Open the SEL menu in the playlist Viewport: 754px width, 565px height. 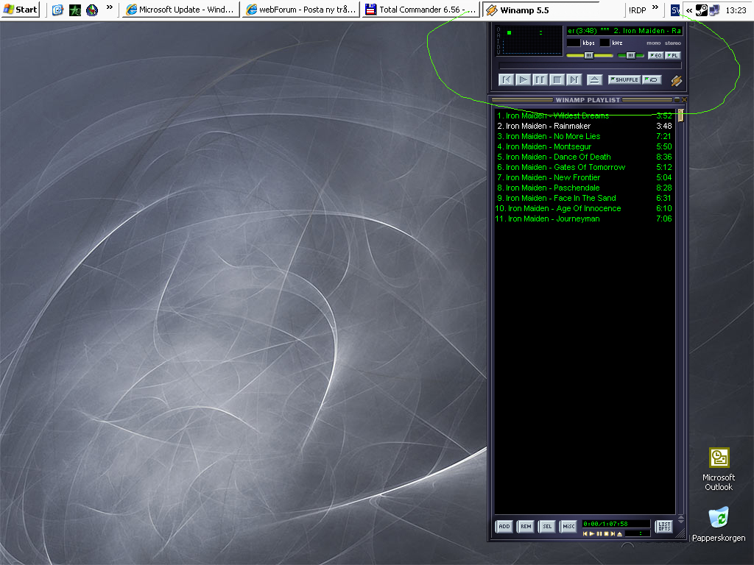(x=547, y=527)
